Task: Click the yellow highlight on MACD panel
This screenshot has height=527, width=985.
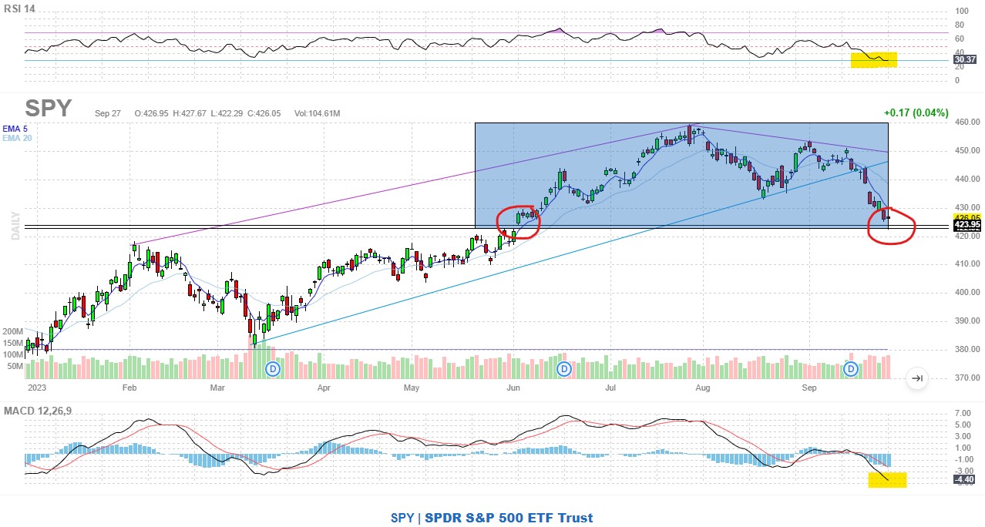Action: point(887,480)
